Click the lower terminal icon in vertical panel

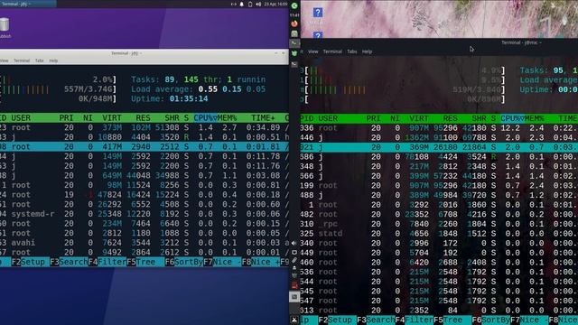294,64
